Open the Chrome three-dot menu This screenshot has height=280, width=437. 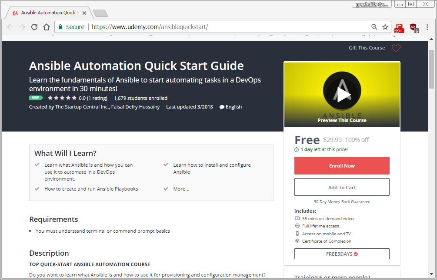pyautogui.click(x=427, y=27)
